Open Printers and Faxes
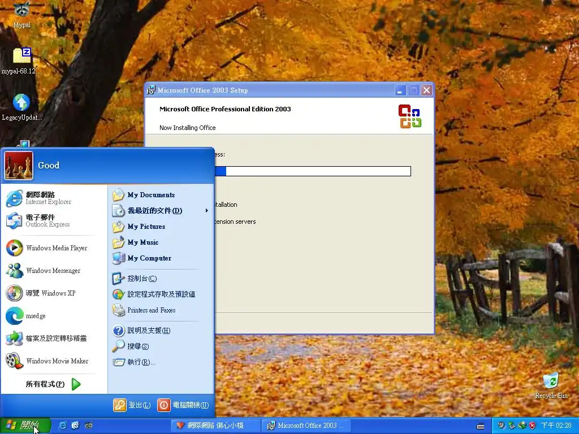 (161, 310)
